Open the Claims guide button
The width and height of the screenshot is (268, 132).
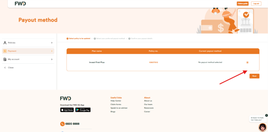click(242, 4)
